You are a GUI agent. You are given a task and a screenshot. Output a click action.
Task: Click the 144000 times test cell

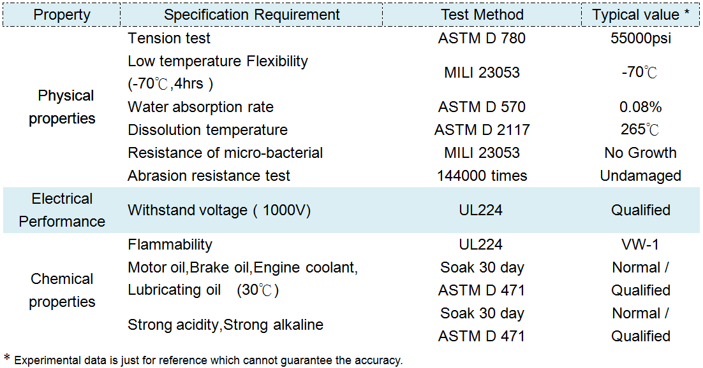click(x=482, y=176)
